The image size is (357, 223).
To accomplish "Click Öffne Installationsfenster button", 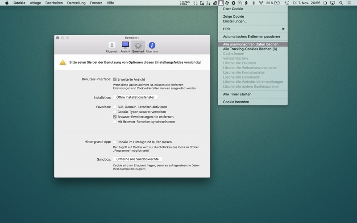I will coord(135,97).
